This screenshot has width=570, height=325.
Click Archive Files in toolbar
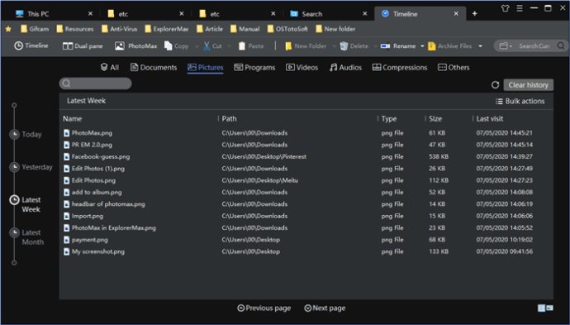click(450, 45)
